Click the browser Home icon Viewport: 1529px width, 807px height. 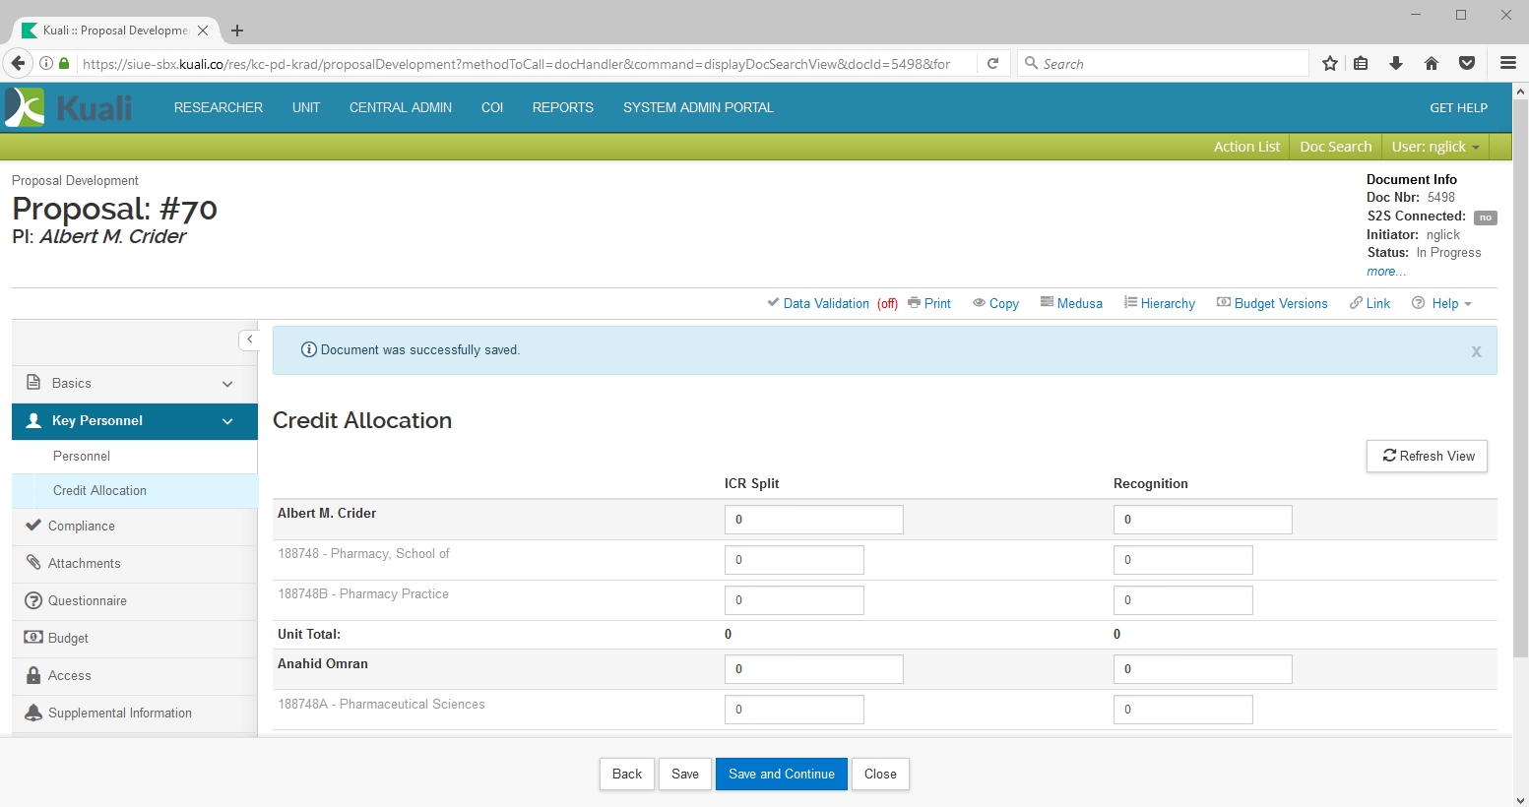[x=1432, y=63]
